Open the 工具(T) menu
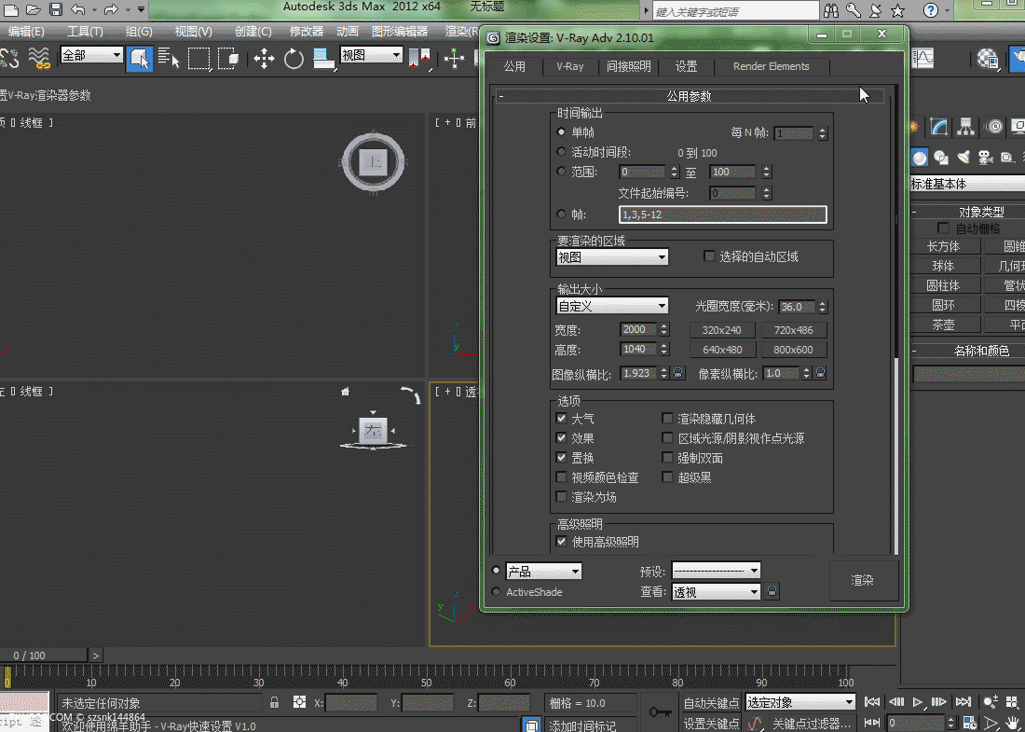Image resolution: width=1025 pixels, height=732 pixels. (85, 31)
